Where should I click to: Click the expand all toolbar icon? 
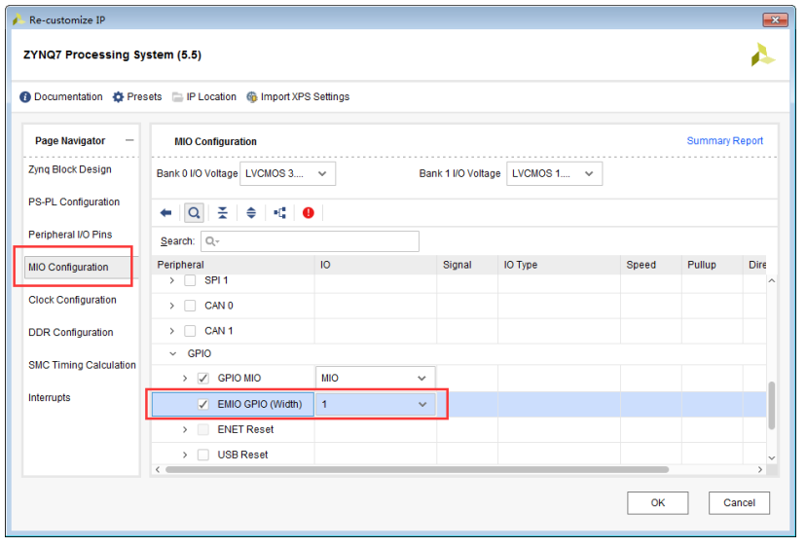click(251, 213)
